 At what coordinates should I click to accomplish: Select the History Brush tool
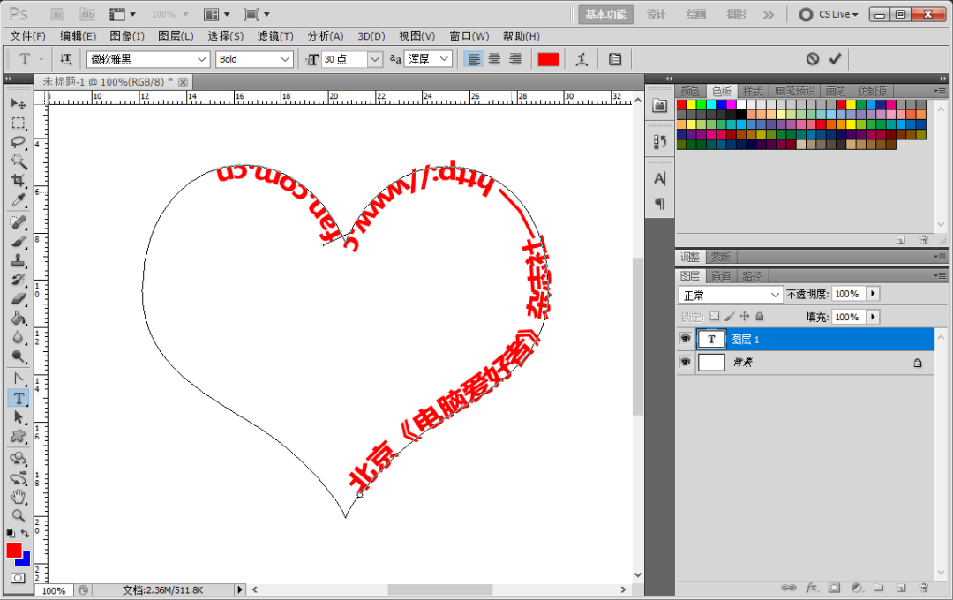tap(19, 280)
